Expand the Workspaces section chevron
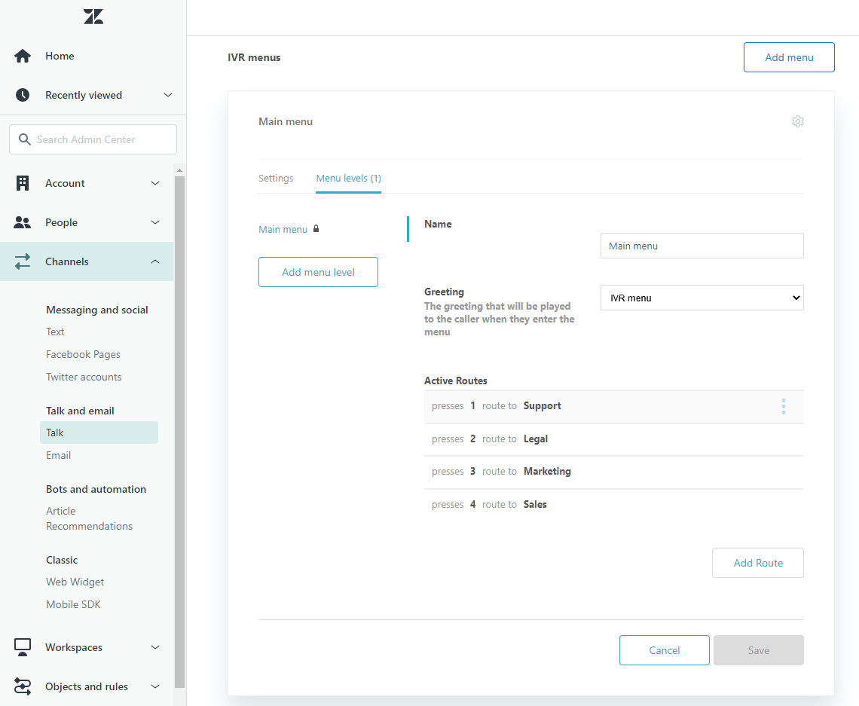Screen dimensions: 859x706 (x=155, y=647)
